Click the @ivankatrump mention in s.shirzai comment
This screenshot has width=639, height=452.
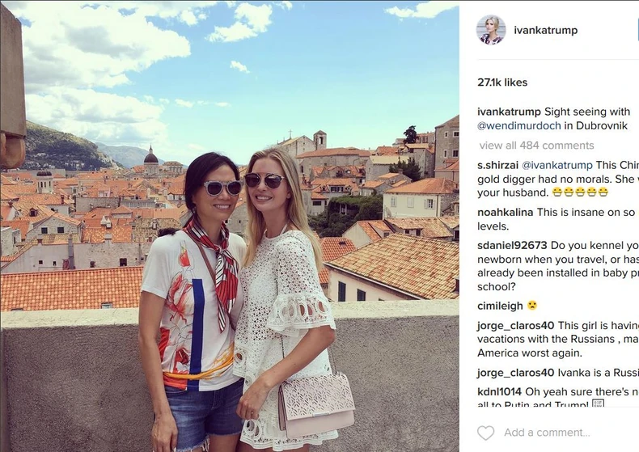tap(557, 165)
